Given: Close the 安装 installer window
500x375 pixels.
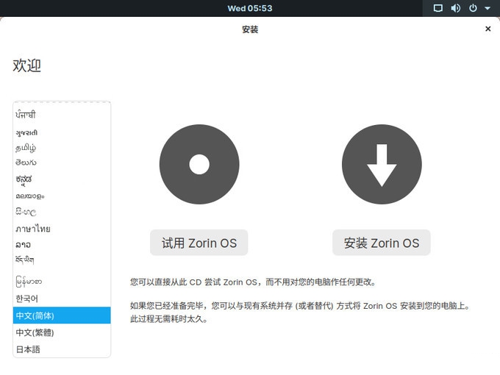Looking at the screenshot, I should 488,29.
